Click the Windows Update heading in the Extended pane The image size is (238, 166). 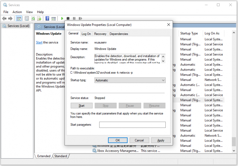[49, 34]
